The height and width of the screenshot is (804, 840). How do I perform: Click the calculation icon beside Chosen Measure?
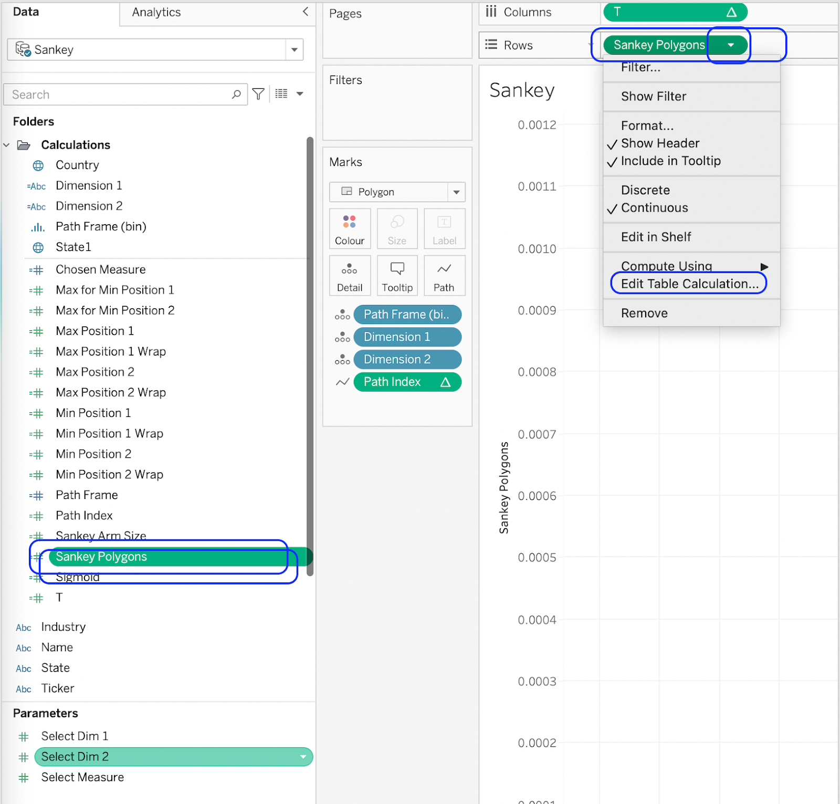(36, 270)
